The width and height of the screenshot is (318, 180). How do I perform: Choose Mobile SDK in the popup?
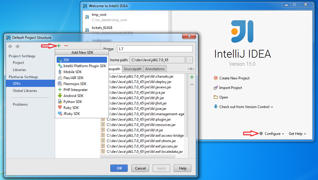point(82,72)
